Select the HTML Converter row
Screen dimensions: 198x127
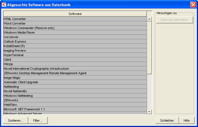pos(75,19)
